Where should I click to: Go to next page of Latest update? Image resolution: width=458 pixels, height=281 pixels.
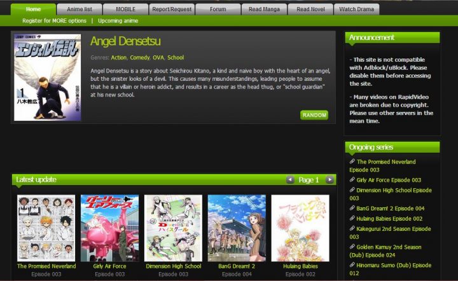click(x=330, y=180)
